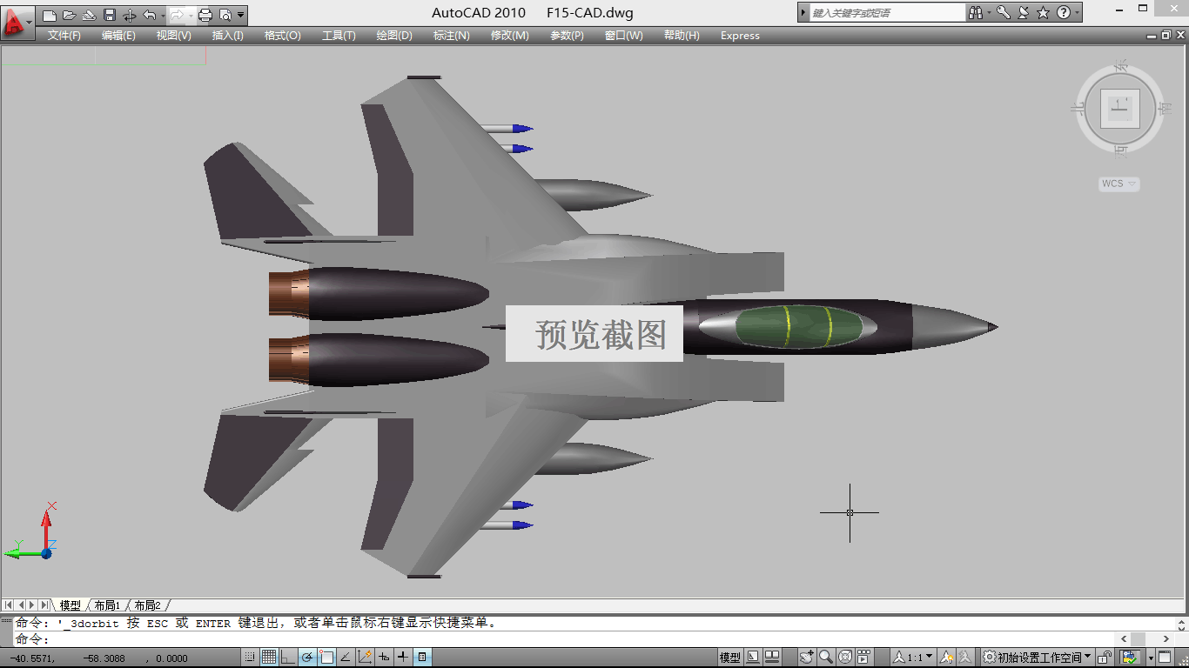Toggle Snap Mode in status bar
Viewport: 1189px width, 668px height.
(x=250, y=658)
